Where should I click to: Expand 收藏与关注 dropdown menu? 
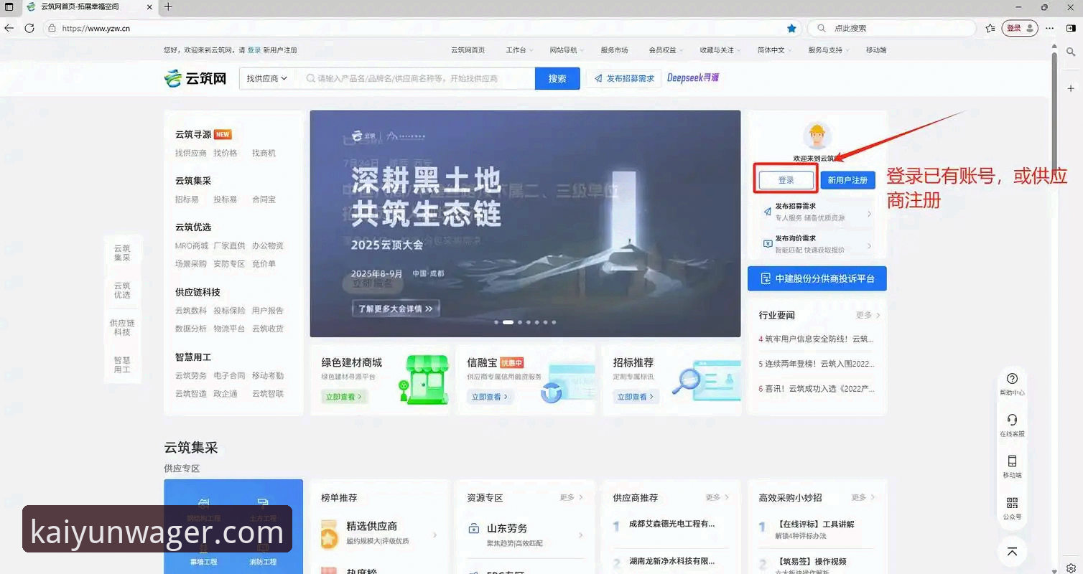pos(720,50)
